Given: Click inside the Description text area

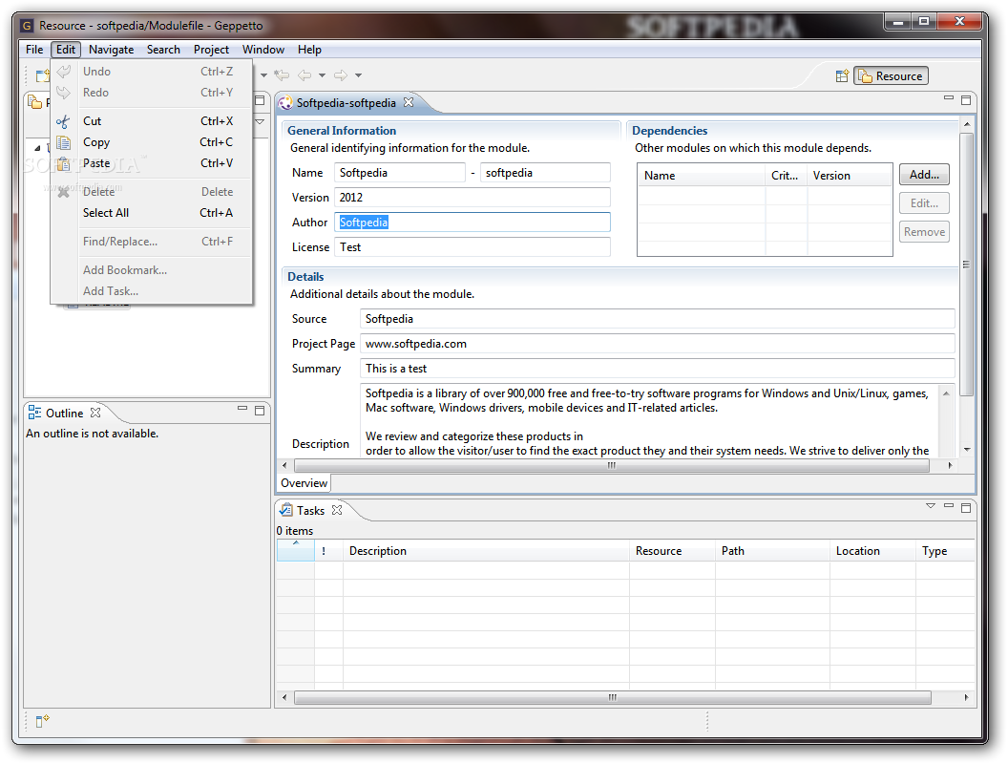Looking at the screenshot, I should (649, 420).
